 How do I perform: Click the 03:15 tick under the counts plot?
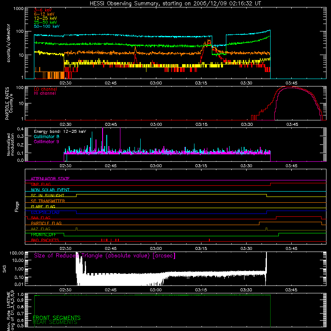pos(201,83)
